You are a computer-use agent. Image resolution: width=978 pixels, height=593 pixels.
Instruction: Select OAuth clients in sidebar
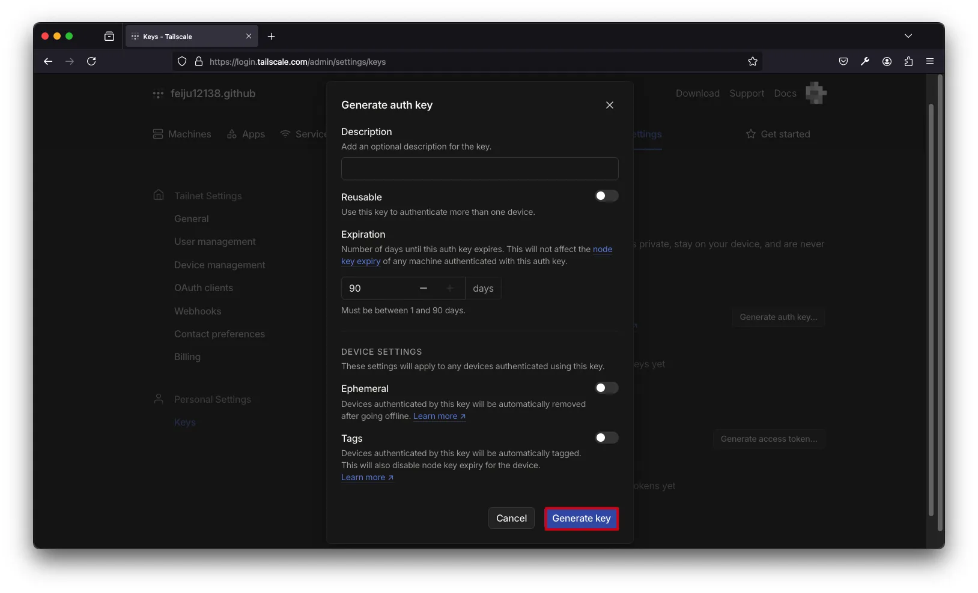204,288
